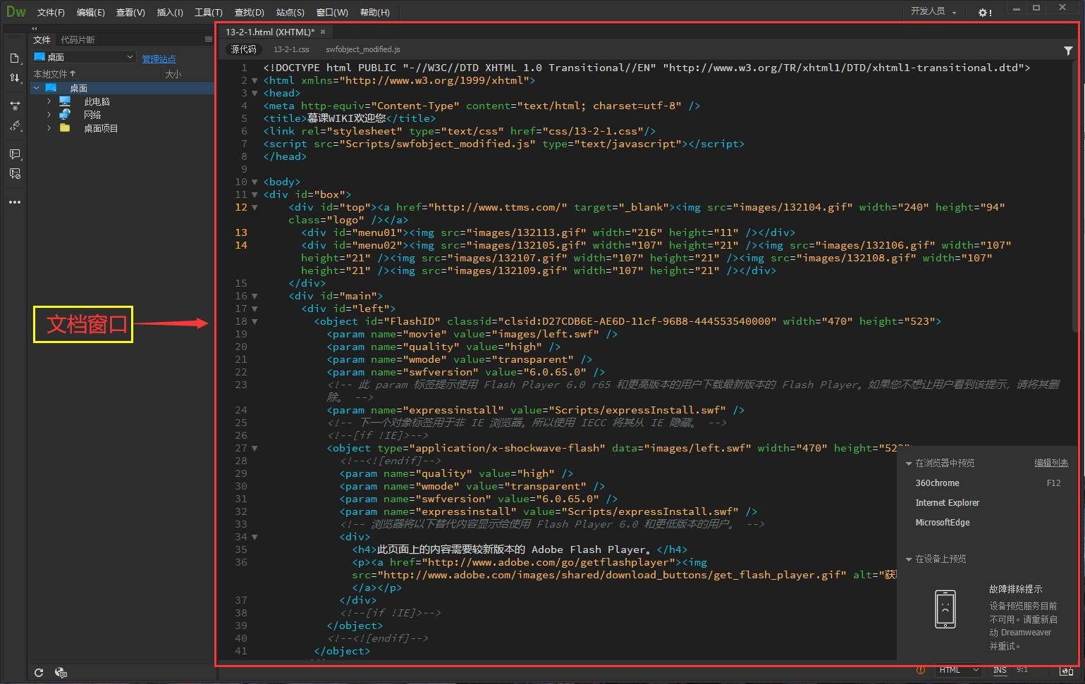This screenshot has height=684, width=1085.
Task: Collapse the panel with double-arrow icon
Action: (35, 28)
